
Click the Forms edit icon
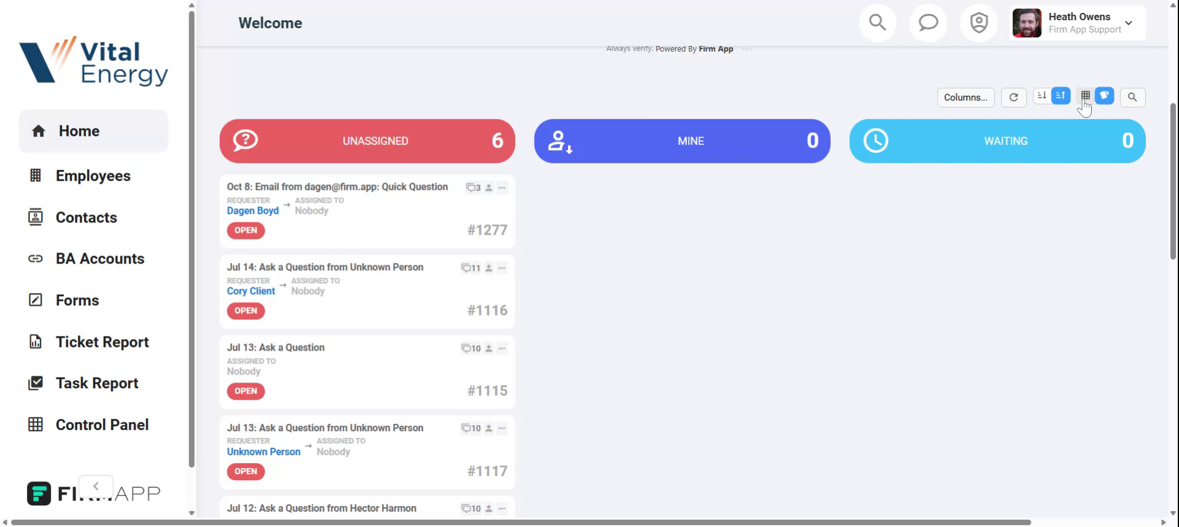[36, 300]
